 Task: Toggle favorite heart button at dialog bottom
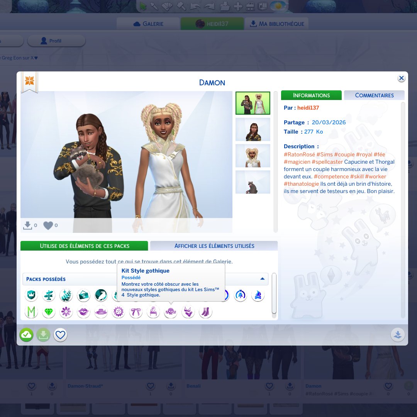pos(60,335)
